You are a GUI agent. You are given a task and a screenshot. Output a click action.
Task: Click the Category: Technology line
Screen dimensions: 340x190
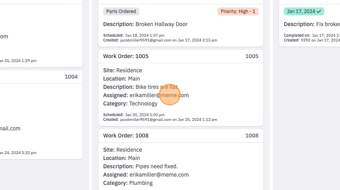pos(130,104)
